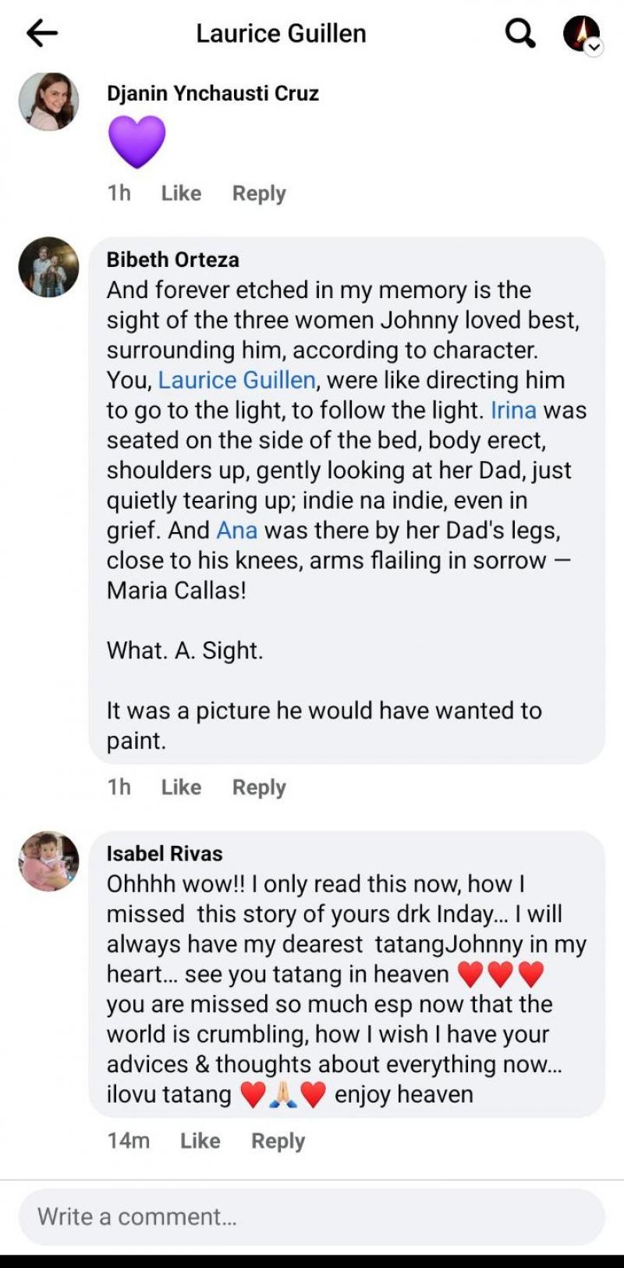The height and width of the screenshot is (1268, 624).
Task: Open Bibeth Orteza's profile picture
Action: [49, 267]
